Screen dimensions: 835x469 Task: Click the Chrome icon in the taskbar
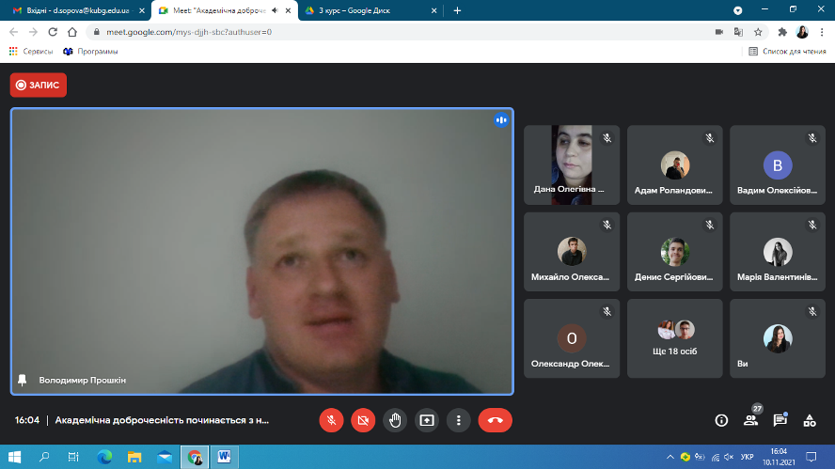click(195, 457)
